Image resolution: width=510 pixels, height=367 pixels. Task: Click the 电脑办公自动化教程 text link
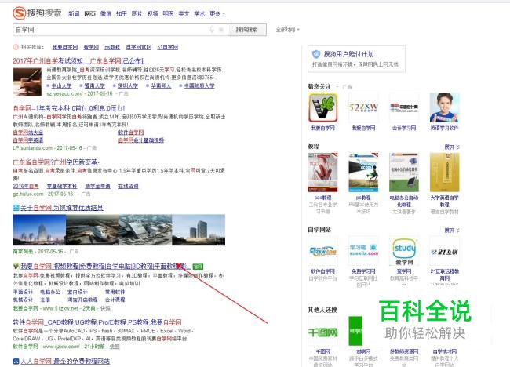pyautogui.click(x=404, y=202)
